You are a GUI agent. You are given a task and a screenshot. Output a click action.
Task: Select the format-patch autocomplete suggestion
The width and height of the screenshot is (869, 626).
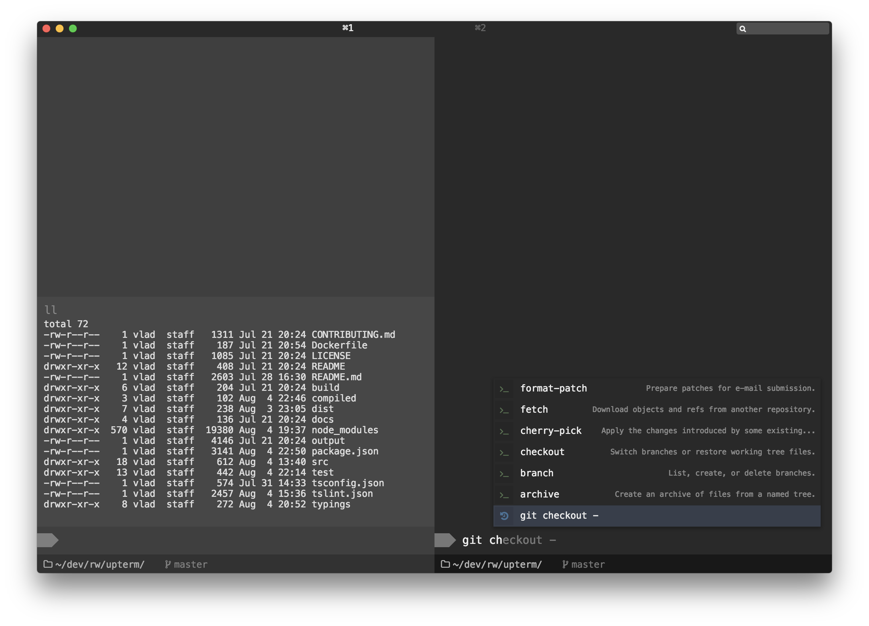657,389
